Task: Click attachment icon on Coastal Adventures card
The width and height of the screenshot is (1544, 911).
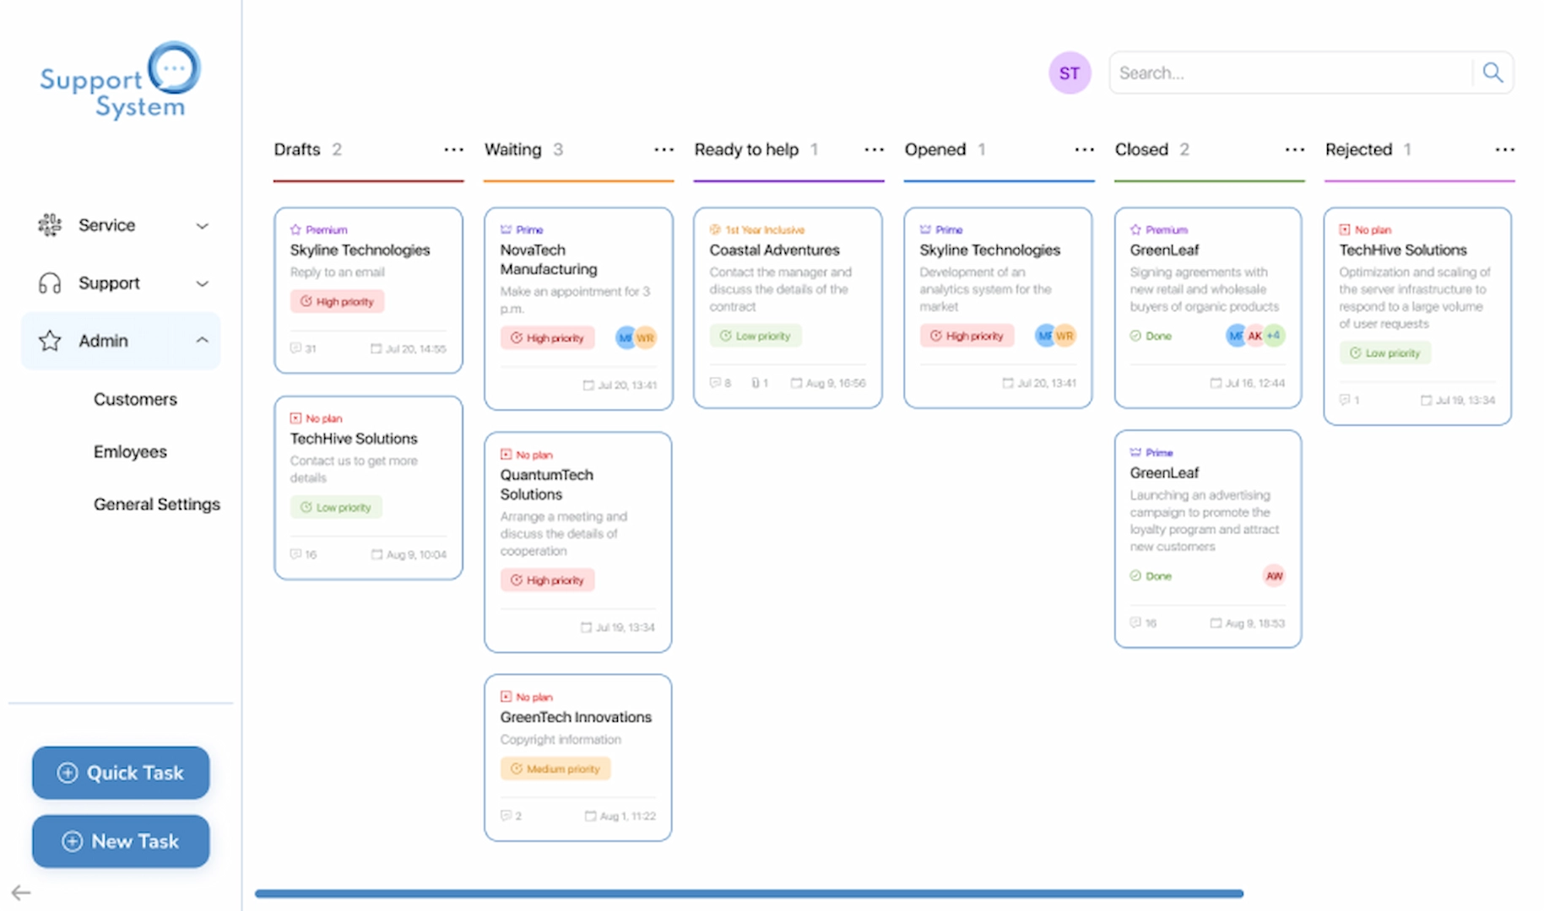Action: (756, 383)
